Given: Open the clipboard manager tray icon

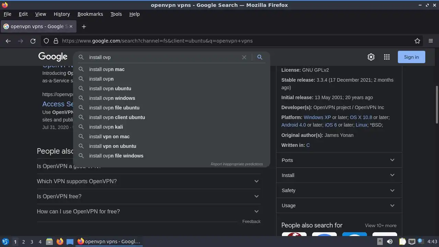Looking at the screenshot, I should [403, 242].
